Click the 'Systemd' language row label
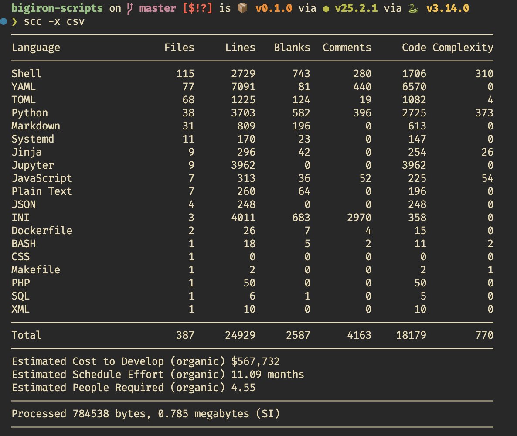 point(33,139)
